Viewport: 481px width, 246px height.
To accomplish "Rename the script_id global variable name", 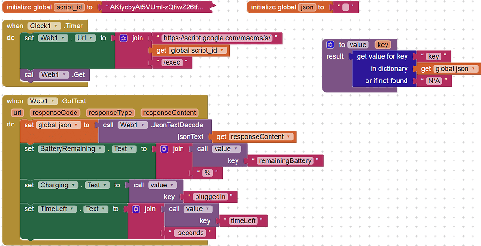I will (x=69, y=7).
